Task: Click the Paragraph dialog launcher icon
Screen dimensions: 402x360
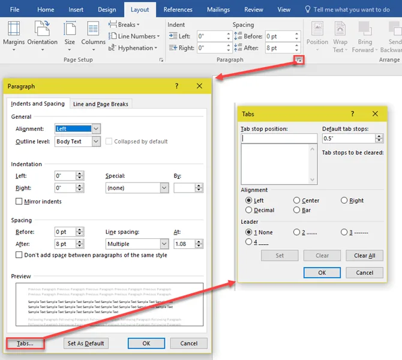Action: click(298, 60)
